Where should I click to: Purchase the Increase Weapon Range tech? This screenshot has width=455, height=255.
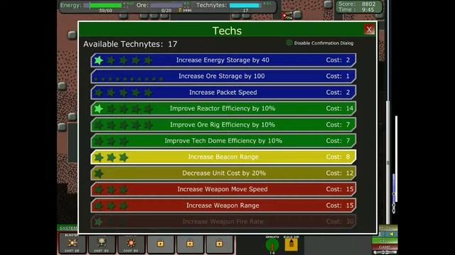click(x=223, y=205)
